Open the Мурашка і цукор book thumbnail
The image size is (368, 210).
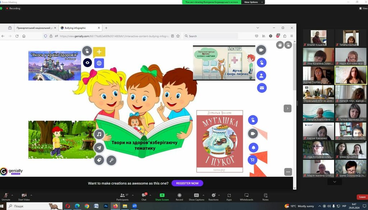pos(220,141)
